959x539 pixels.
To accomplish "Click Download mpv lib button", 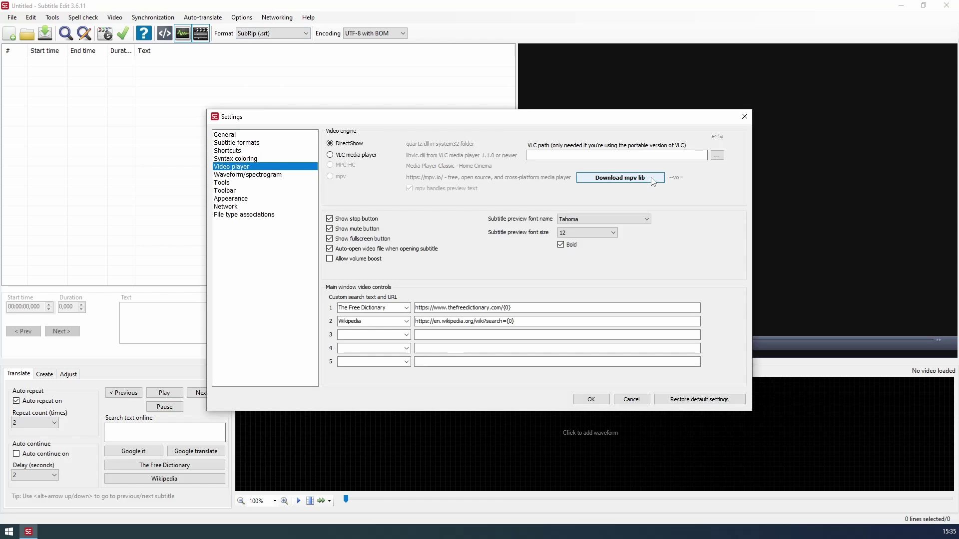I will tap(620, 178).
